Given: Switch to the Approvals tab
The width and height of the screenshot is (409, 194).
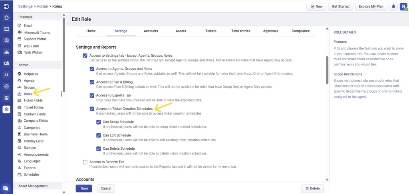Looking at the screenshot, I should pos(271,31).
